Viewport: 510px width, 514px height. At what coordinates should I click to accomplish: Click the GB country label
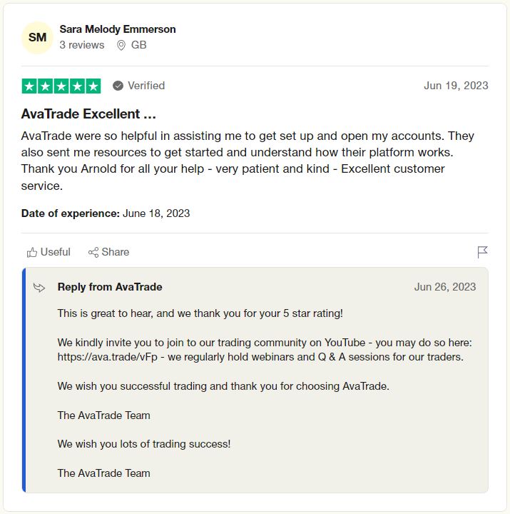(x=139, y=45)
